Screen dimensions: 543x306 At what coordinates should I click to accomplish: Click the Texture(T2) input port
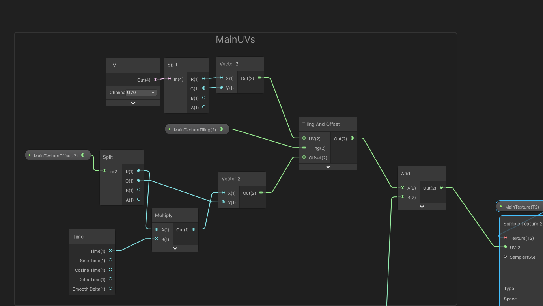[x=505, y=238]
